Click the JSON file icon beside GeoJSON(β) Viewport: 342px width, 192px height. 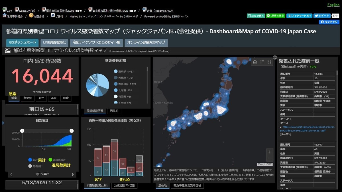(17, 10)
